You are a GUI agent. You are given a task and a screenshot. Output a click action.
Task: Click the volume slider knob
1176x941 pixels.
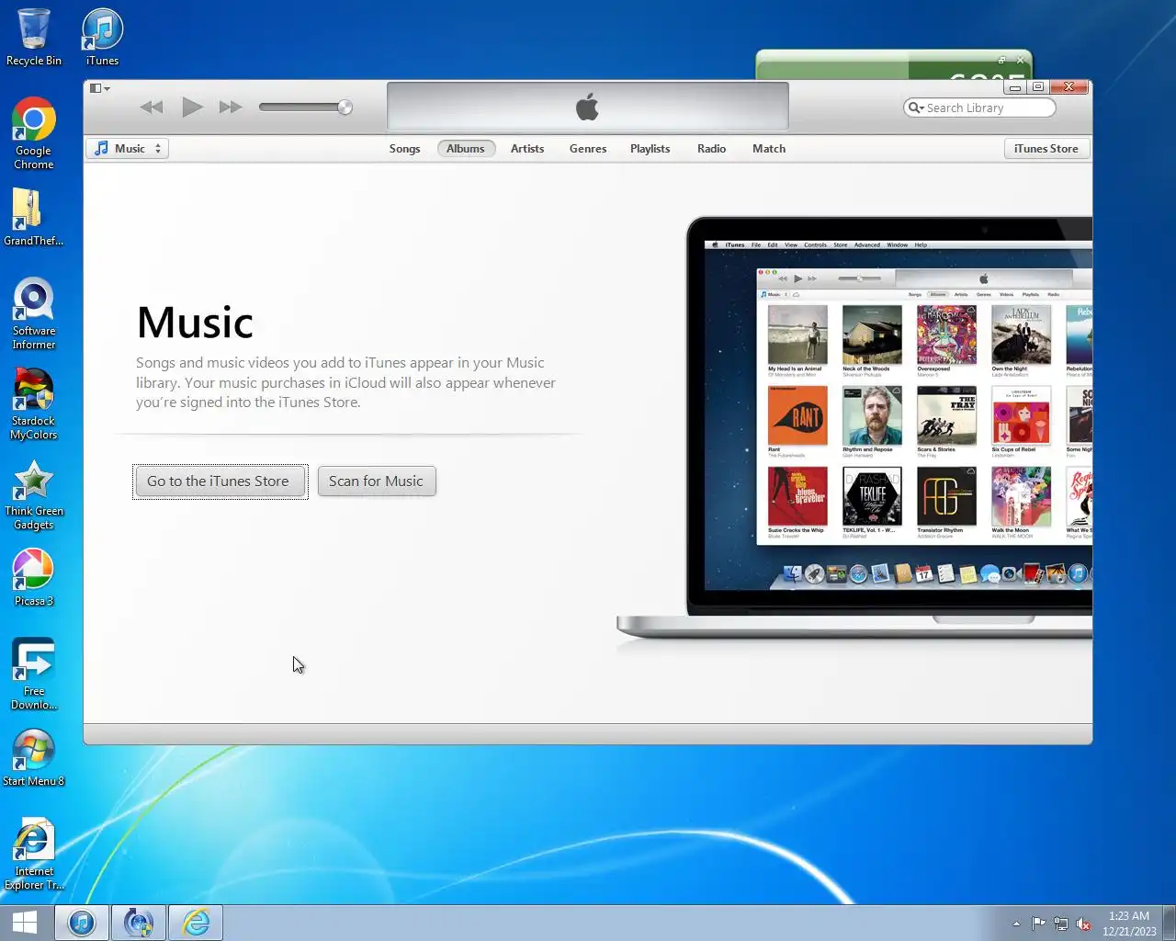(345, 108)
